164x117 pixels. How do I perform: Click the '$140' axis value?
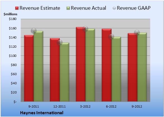coord(13,37)
